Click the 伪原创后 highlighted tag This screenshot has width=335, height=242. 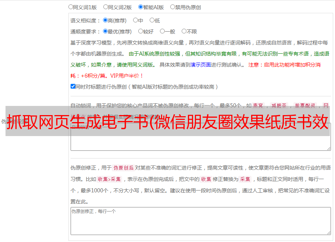coord(124,168)
